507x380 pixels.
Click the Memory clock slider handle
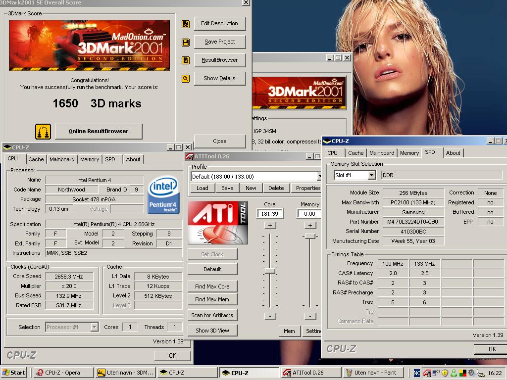pyautogui.click(x=310, y=236)
